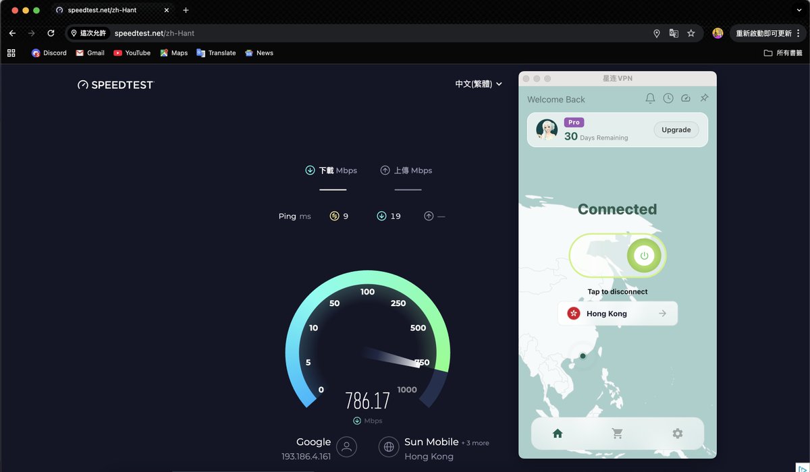Click the Connected status text
The image size is (810, 472).
617,209
